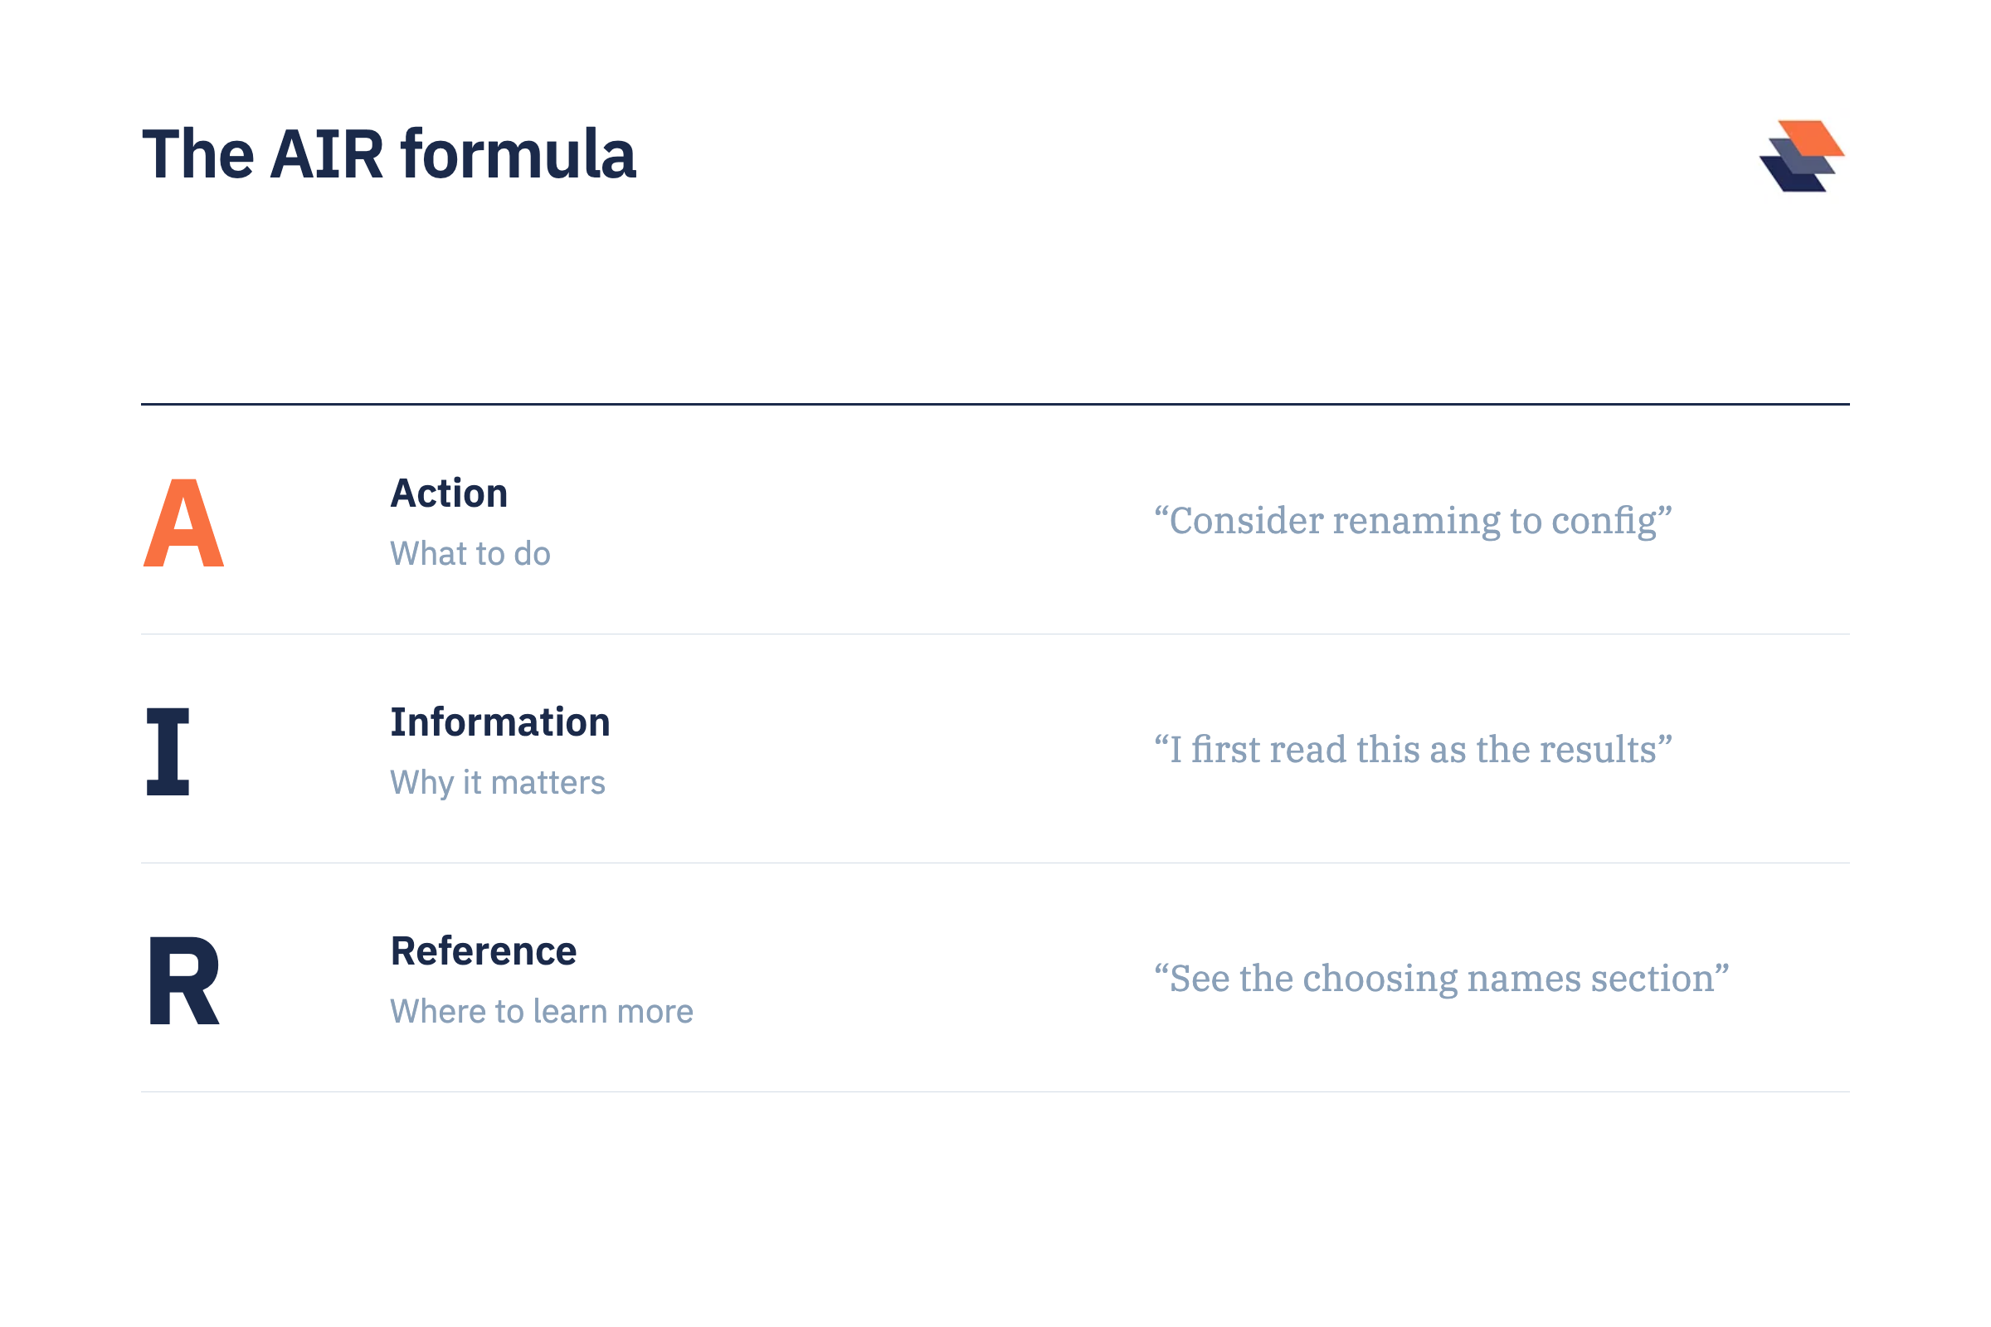The width and height of the screenshot is (1991, 1327).
Task: Click the dark horizontal rule below the title
Action: click(x=995, y=405)
